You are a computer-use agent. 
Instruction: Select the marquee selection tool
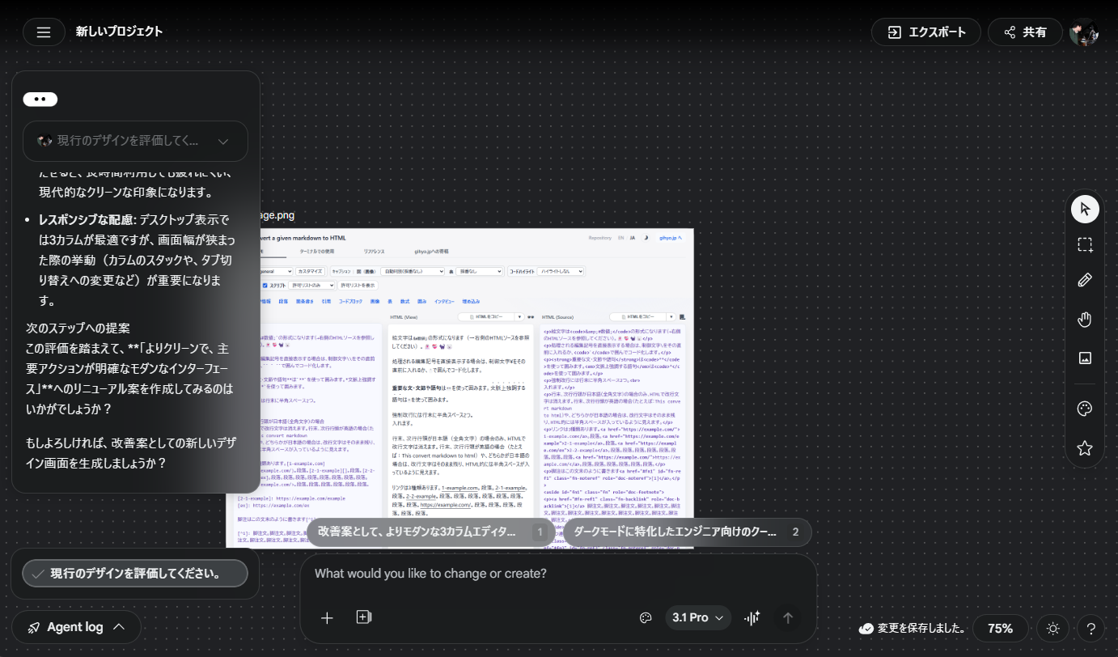click(x=1085, y=244)
